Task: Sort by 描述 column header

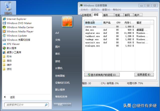Action: click(x=143, y=23)
